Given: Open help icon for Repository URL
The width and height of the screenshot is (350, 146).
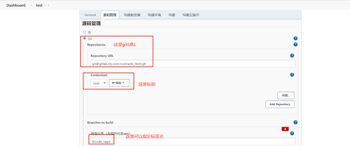Looking at the screenshot, I should [x=292, y=55].
